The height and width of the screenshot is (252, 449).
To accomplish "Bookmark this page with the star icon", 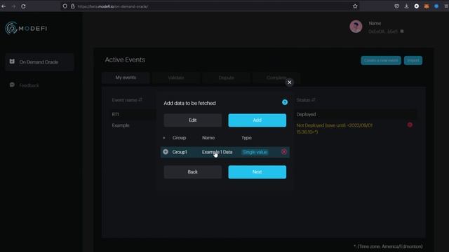I will click(x=355, y=6).
